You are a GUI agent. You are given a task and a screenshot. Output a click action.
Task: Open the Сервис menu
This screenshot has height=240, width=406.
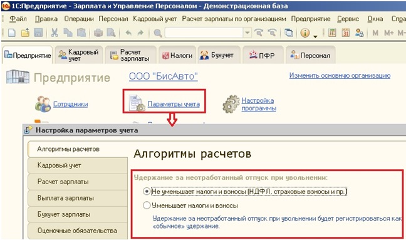pyautogui.click(x=348, y=19)
